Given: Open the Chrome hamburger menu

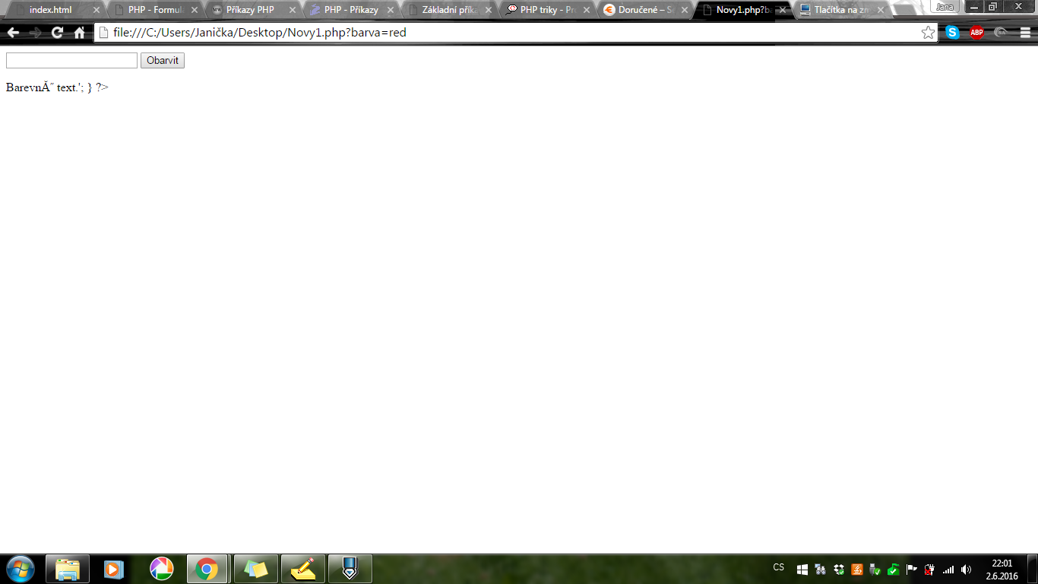Looking at the screenshot, I should click(x=1024, y=33).
